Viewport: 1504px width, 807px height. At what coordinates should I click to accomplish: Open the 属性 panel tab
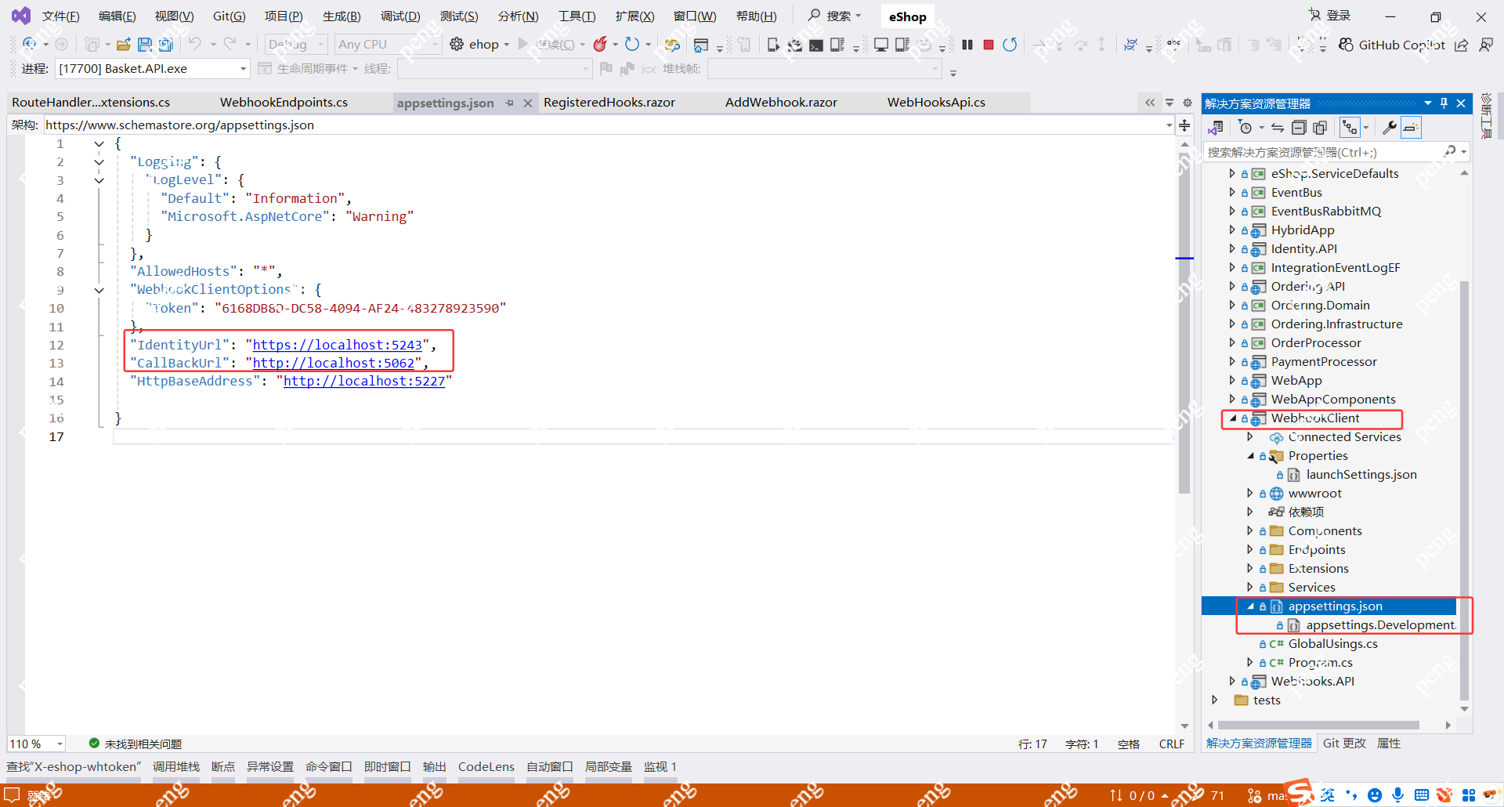point(1389,744)
